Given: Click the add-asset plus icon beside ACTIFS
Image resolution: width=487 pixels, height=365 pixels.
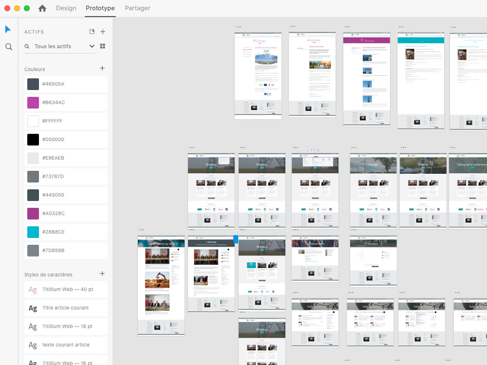Looking at the screenshot, I should 103,32.
